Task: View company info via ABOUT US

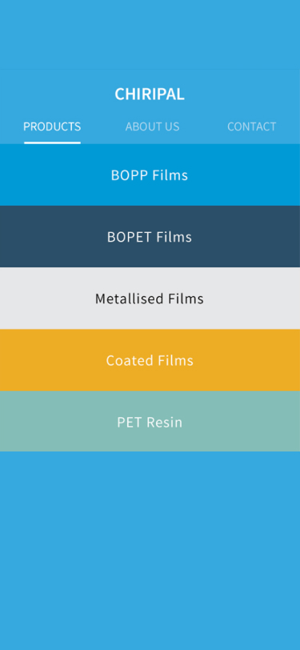Action: pyautogui.click(x=152, y=126)
